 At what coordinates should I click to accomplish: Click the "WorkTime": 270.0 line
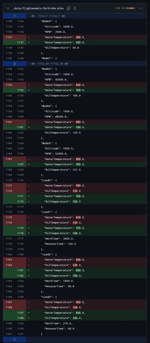[58, 323]
